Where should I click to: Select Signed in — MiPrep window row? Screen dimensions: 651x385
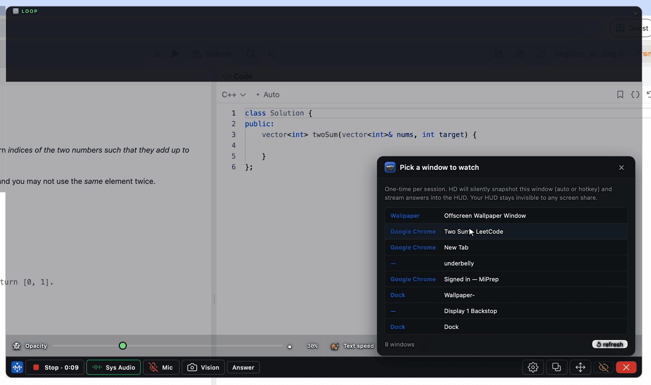[x=506, y=279]
